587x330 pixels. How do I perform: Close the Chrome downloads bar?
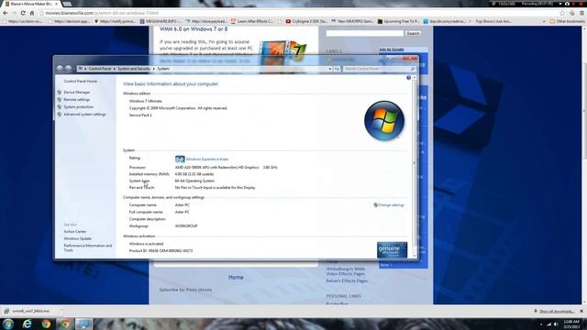[x=581, y=312]
